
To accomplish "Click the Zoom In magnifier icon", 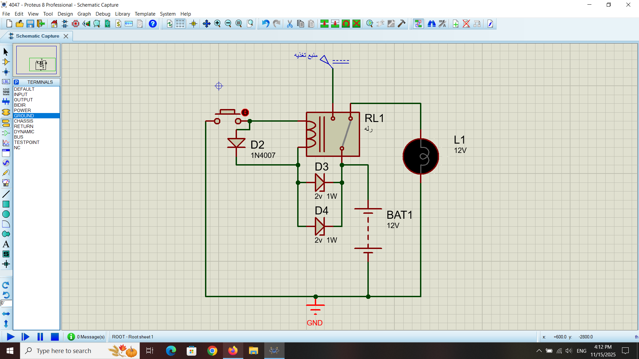I will tap(217, 24).
